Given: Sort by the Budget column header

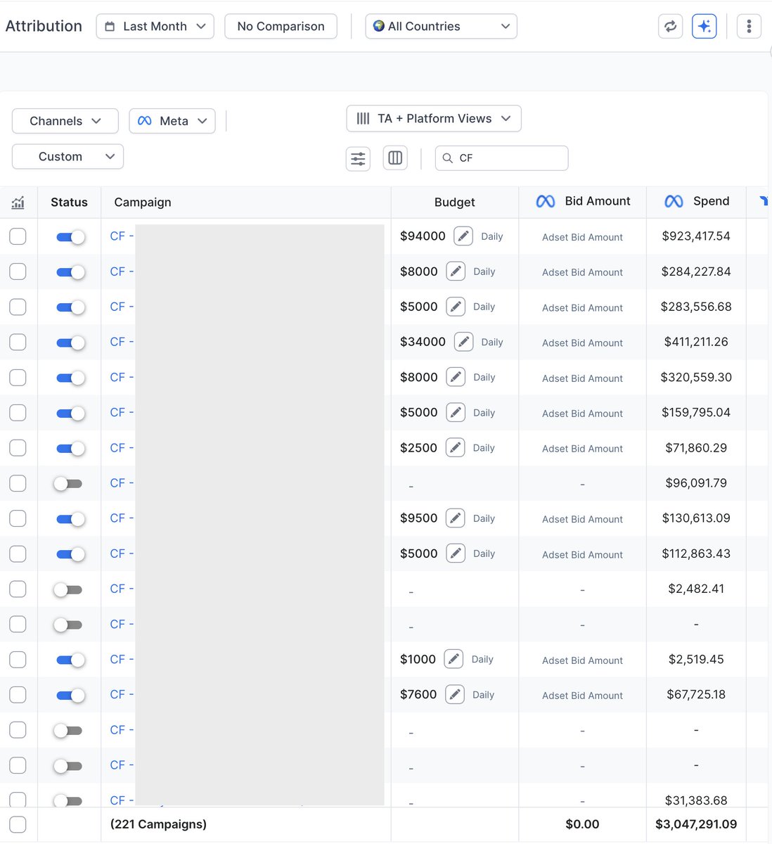Looking at the screenshot, I should coord(454,202).
